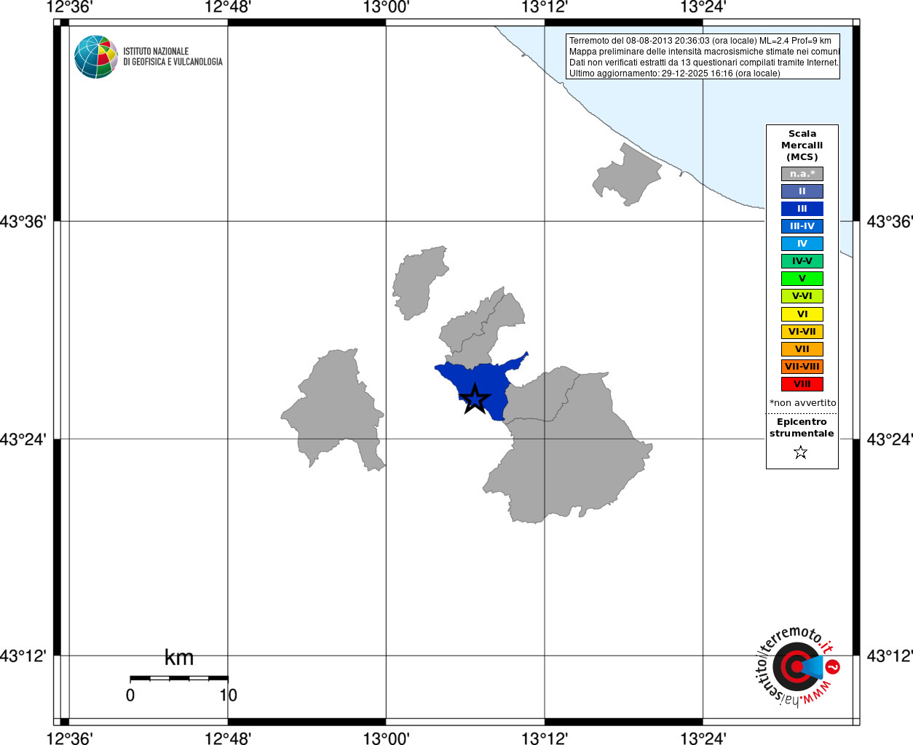Click the haisentitoilterremoto.it target logo

(796, 666)
